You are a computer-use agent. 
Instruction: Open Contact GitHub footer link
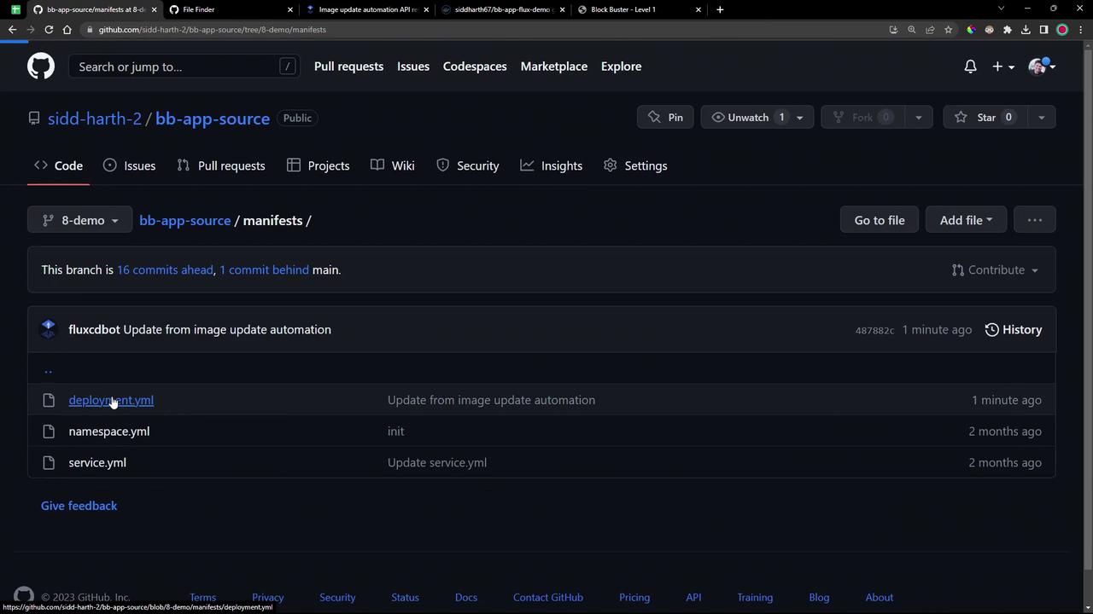pyautogui.click(x=548, y=598)
